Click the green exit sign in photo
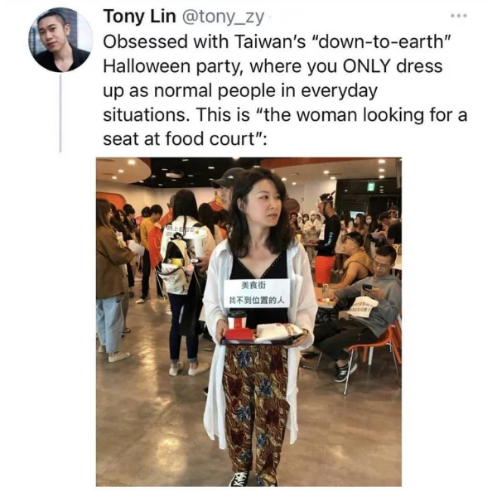 371,186
